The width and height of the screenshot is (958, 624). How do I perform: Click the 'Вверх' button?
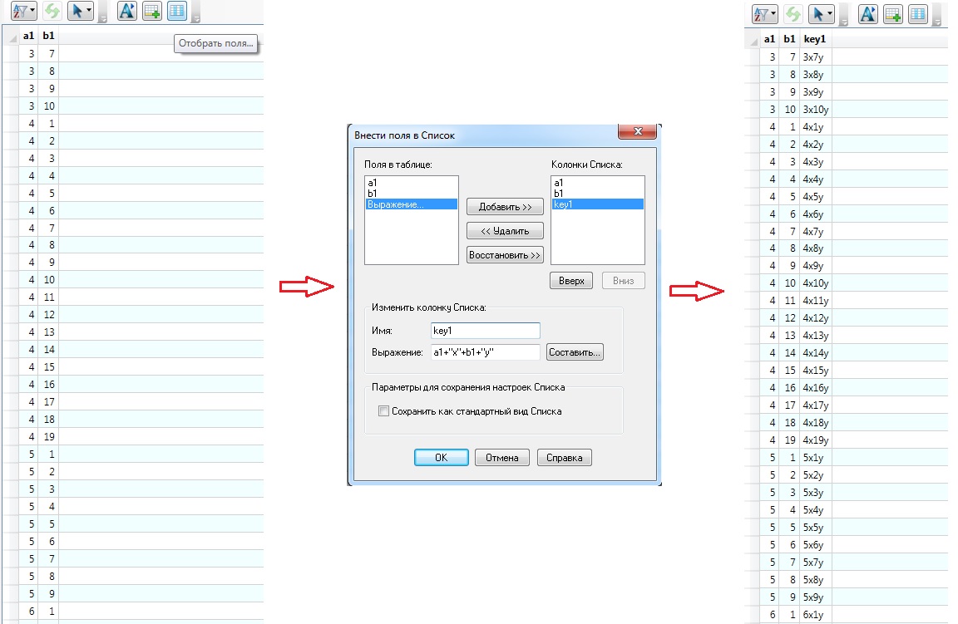click(571, 281)
